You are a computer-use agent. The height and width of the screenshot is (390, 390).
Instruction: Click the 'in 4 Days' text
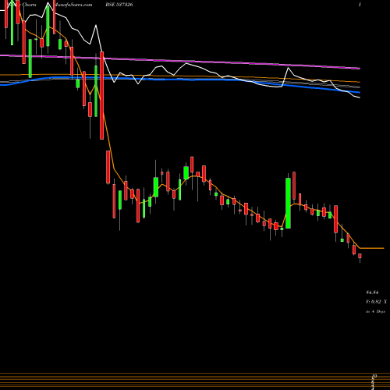[x=375, y=311]
